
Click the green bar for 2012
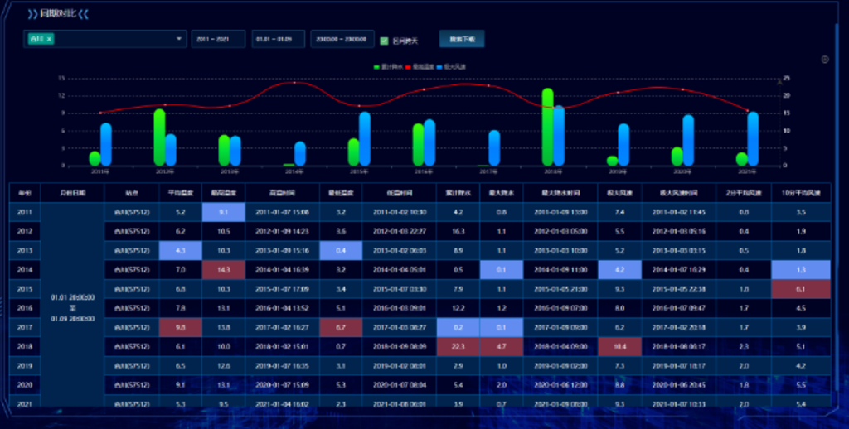160,137
